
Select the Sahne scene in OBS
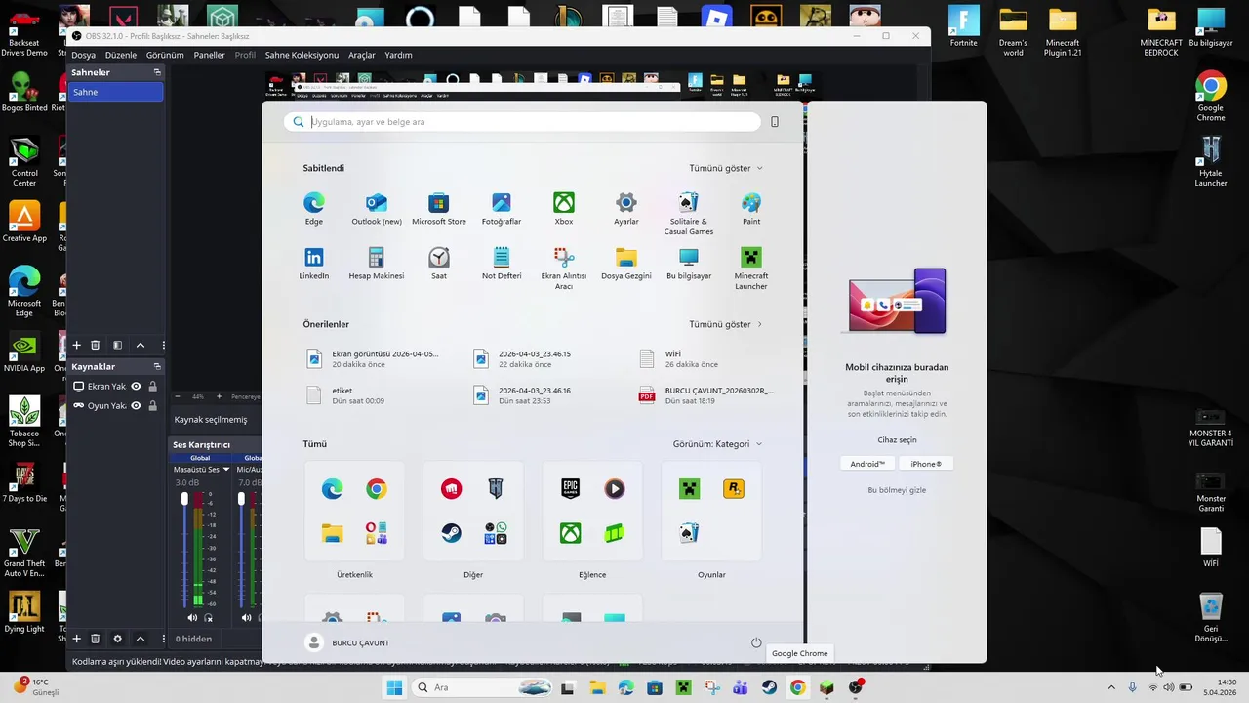115,92
